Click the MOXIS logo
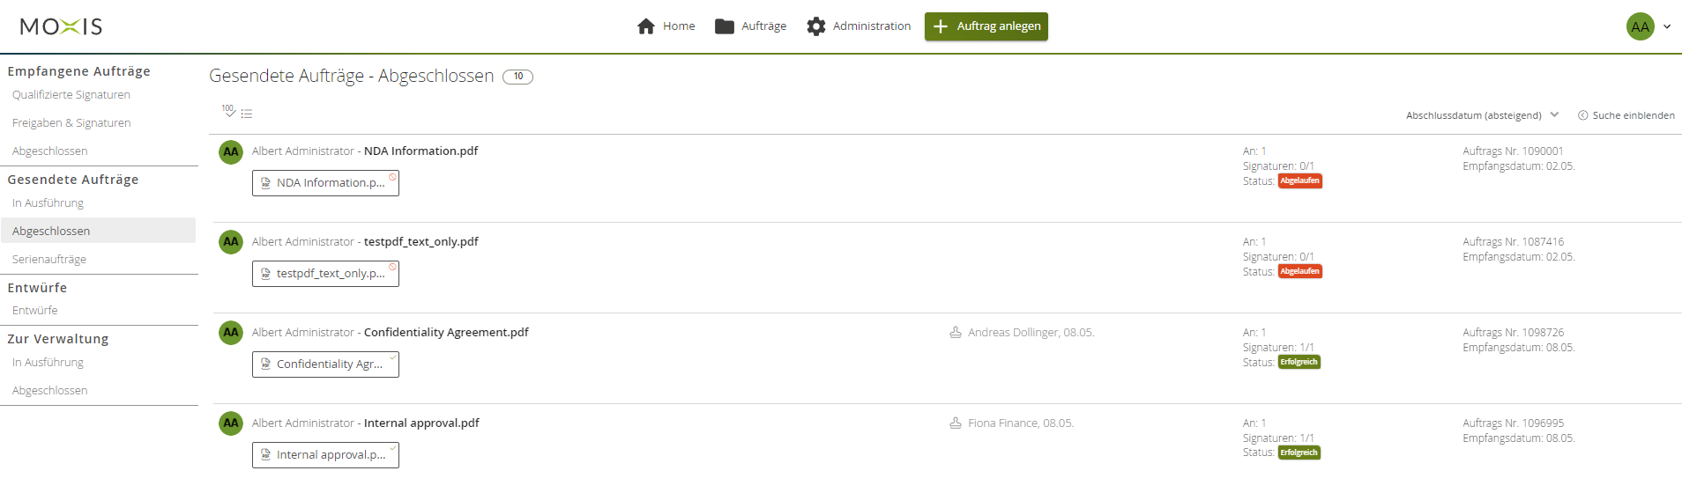Screen dimensions: 1682x493 [x=61, y=26]
